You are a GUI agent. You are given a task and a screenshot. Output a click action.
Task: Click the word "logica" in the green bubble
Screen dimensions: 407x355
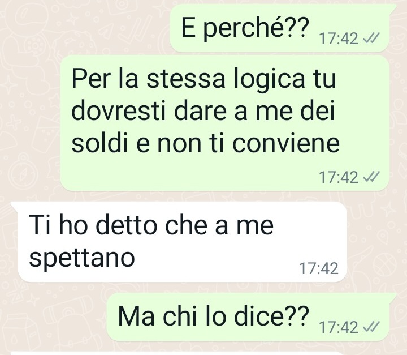coord(269,79)
